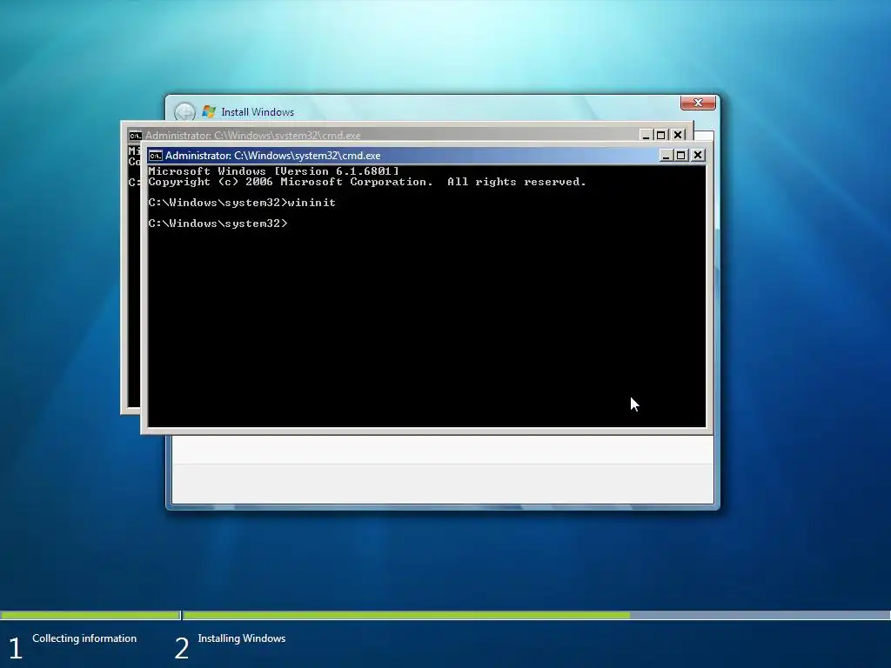Viewport: 891px width, 668px height.
Task: Click the front cmd.exe title bar text
Action: [x=272, y=156]
